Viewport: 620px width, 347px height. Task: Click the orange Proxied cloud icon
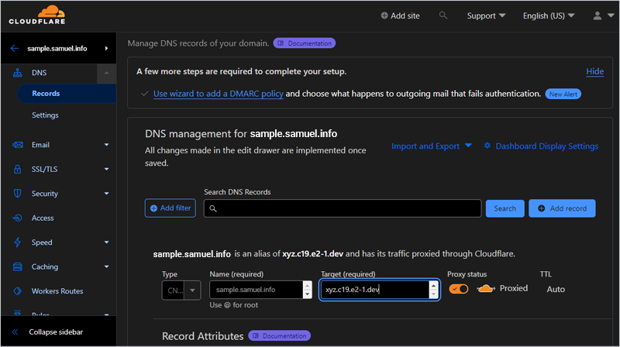tap(486, 288)
